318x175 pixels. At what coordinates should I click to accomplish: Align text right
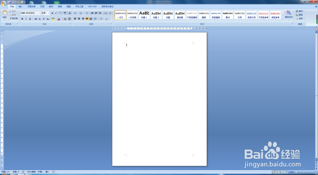click(x=83, y=19)
